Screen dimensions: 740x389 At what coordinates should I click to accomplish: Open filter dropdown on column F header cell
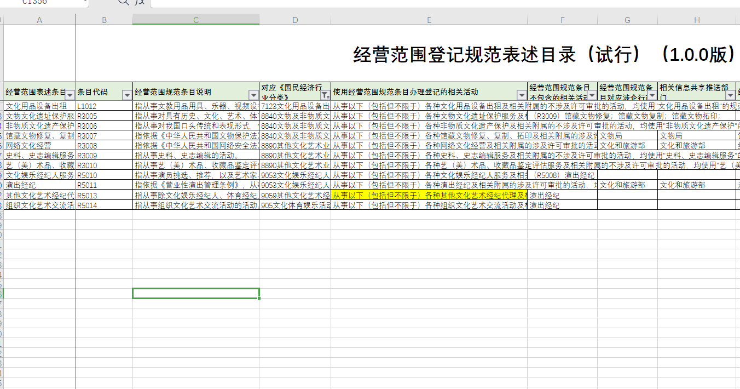pos(592,95)
